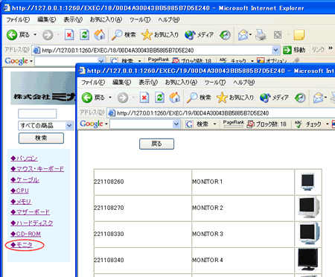Click Google search G icon in front window
This screenshot has width=335, height=277.
[190, 124]
